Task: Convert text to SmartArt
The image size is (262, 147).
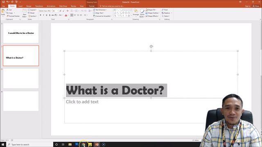Action: click(x=102, y=16)
